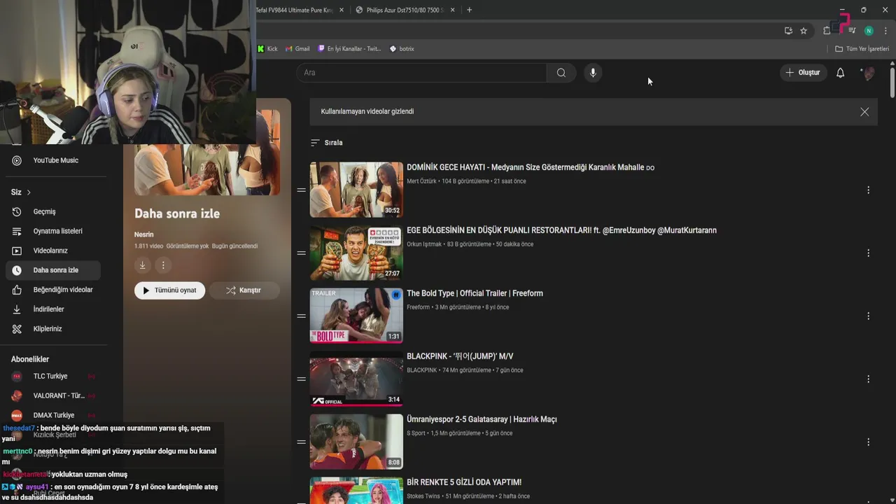The height and width of the screenshot is (504, 896).
Task: Activate voice search microphone
Action: pos(593,73)
